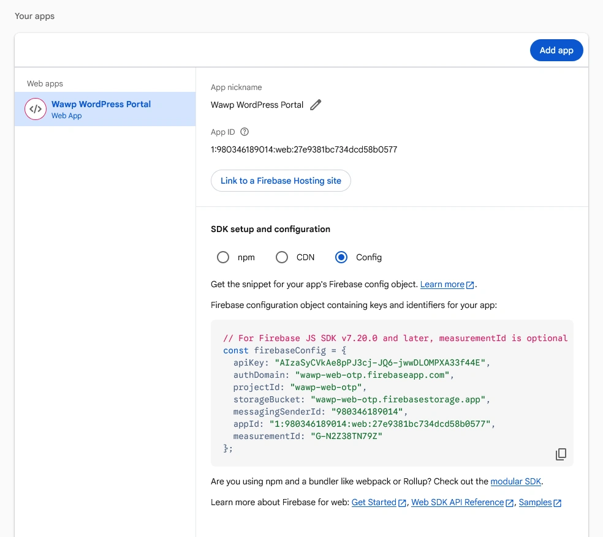
Task: Click the "Web apps" list label
Action: pos(45,84)
